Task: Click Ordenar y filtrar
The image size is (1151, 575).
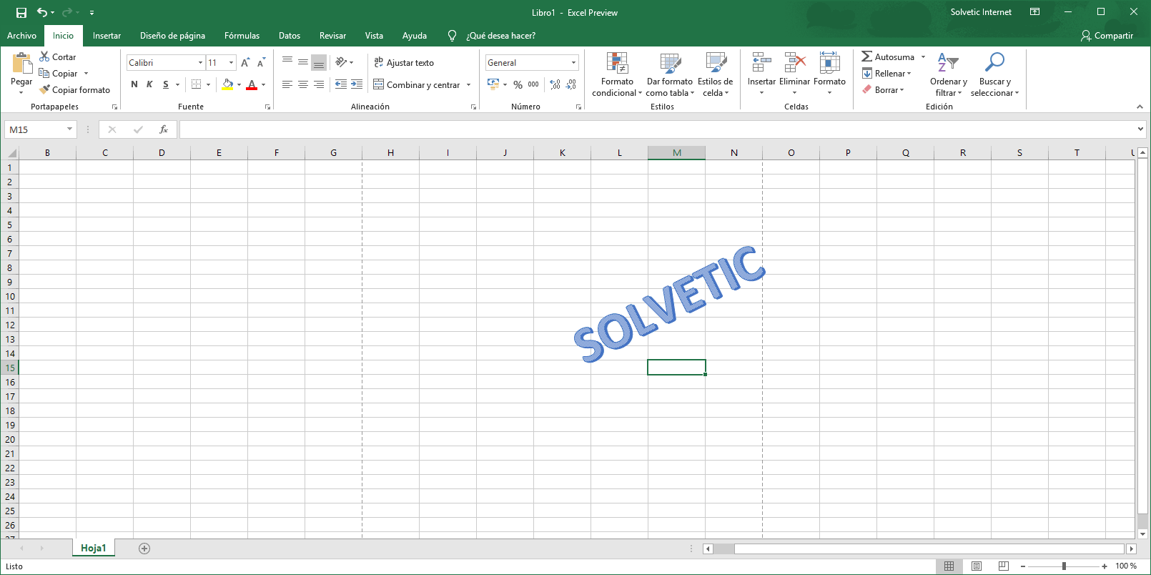Action: tap(949, 74)
